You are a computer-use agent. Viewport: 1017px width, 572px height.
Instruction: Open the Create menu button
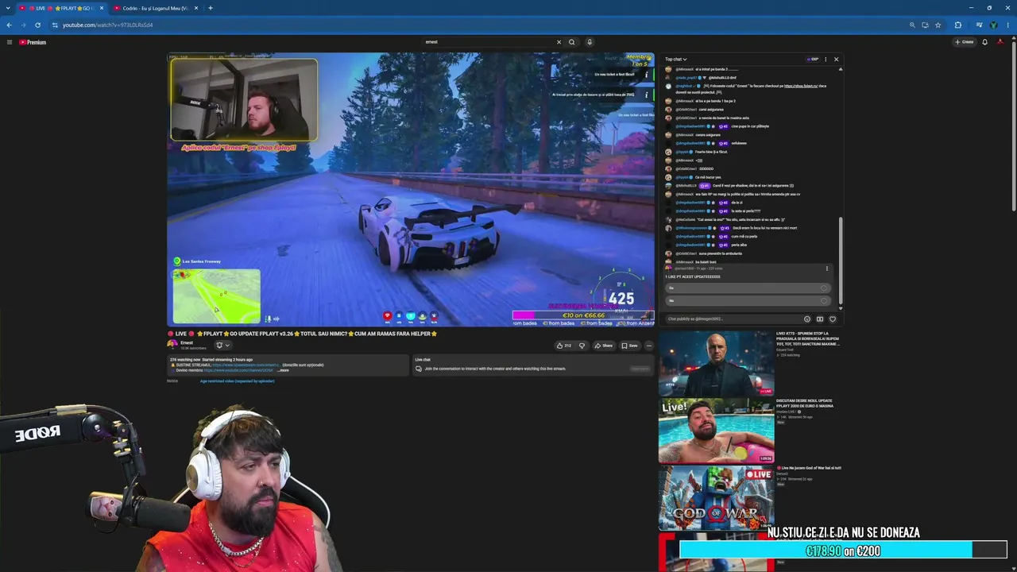click(x=965, y=42)
